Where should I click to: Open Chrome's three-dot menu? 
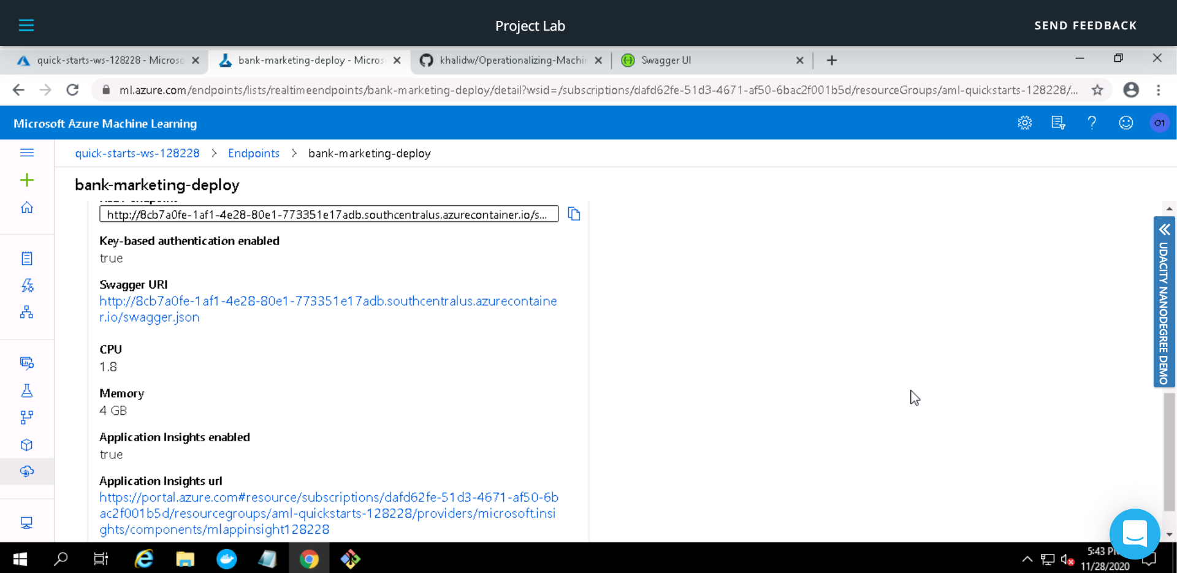1159,90
